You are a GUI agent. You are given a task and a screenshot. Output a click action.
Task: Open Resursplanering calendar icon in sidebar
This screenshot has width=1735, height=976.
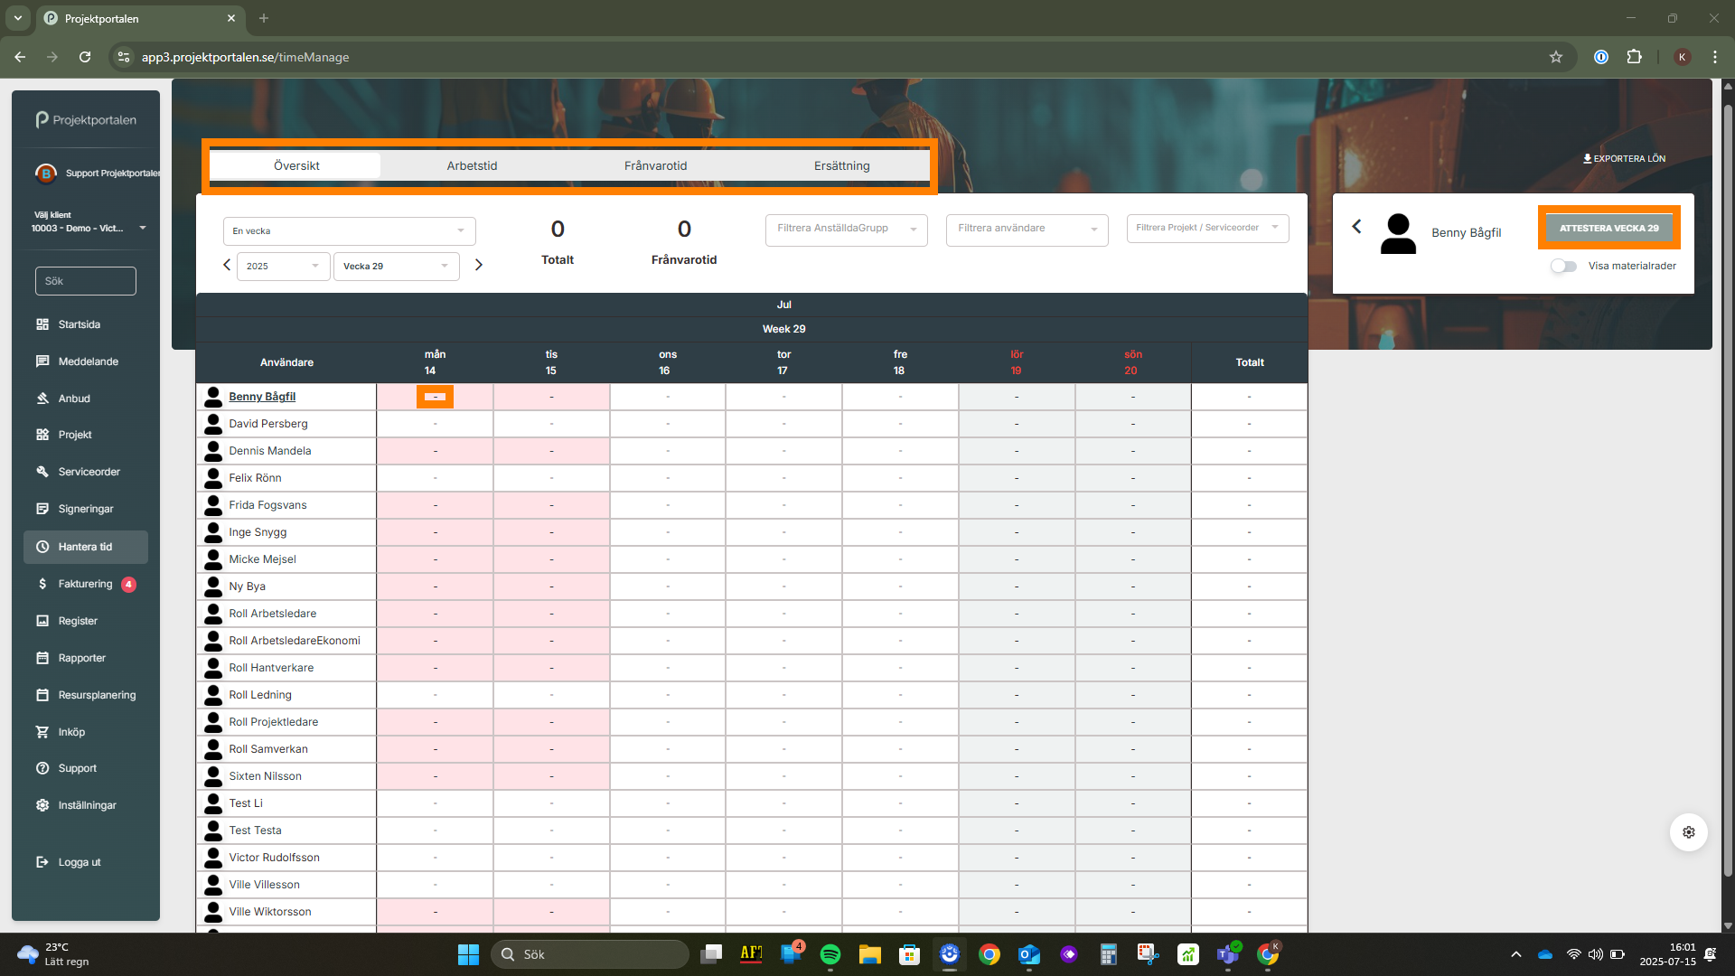click(42, 695)
